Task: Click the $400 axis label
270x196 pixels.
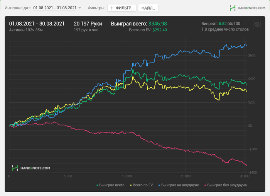Action: (252, 79)
